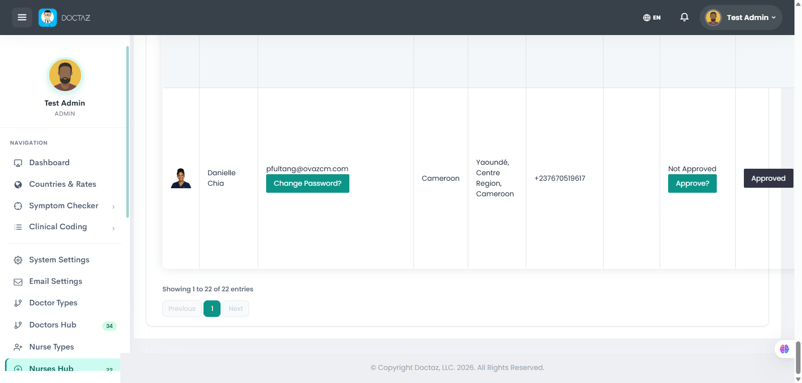The width and height of the screenshot is (802, 383).
Task: Click the Email Settings envelope icon
Action: point(18,282)
